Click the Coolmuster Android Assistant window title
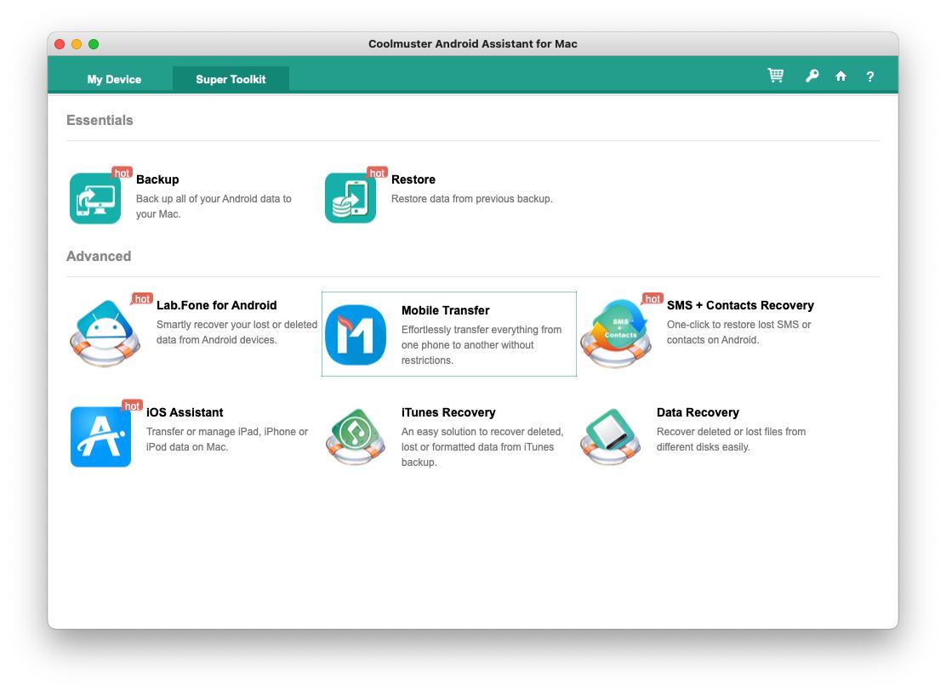This screenshot has width=946, height=692. click(x=473, y=44)
